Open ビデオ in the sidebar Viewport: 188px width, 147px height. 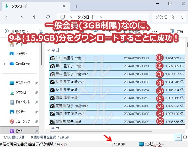pyautogui.click(x=16, y=131)
